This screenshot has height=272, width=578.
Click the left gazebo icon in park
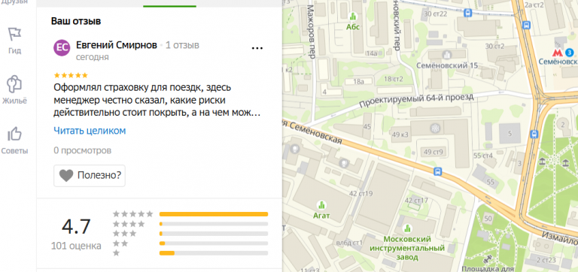tap(542, 161)
